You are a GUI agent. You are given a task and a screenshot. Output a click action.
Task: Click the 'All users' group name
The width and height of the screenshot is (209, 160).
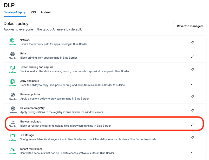pos(59,29)
